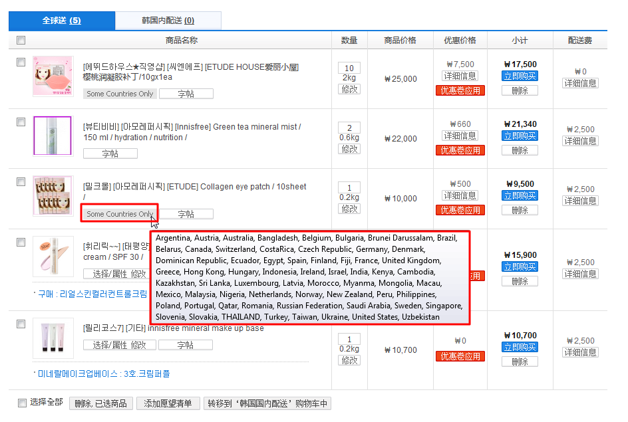
Task: Open the 韩国内配送 (0) tab
Action: 168,21
